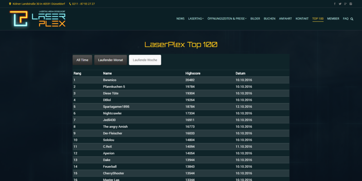Open the Kontakt page
The width and height of the screenshot is (362, 181).
(x=302, y=19)
